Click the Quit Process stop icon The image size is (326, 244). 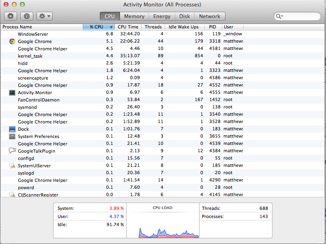point(11,16)
